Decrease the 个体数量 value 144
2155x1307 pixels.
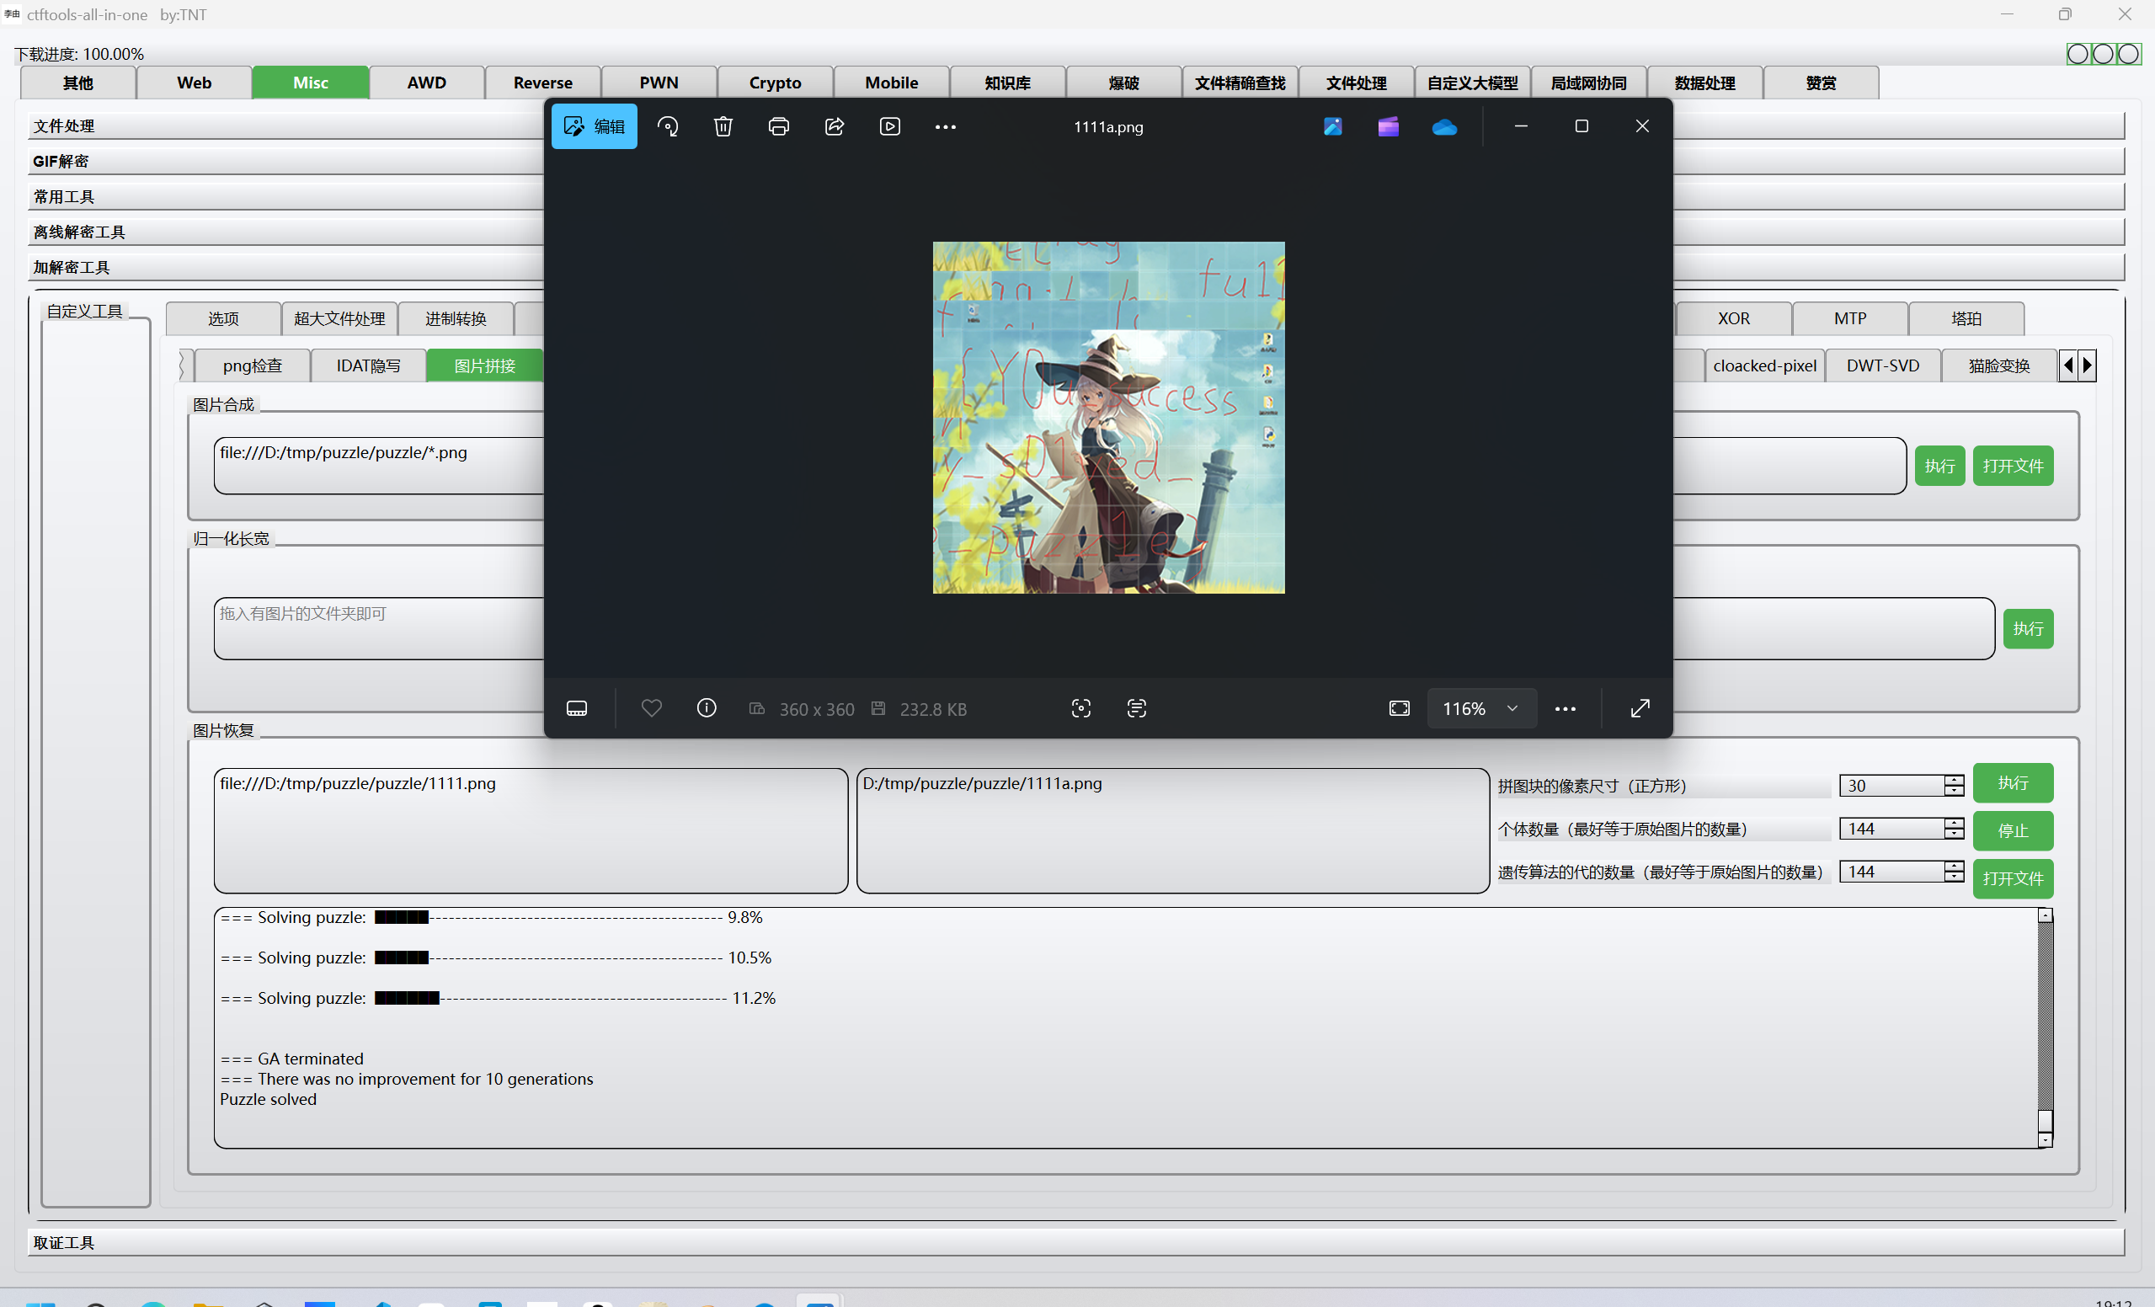[1954, 834]
